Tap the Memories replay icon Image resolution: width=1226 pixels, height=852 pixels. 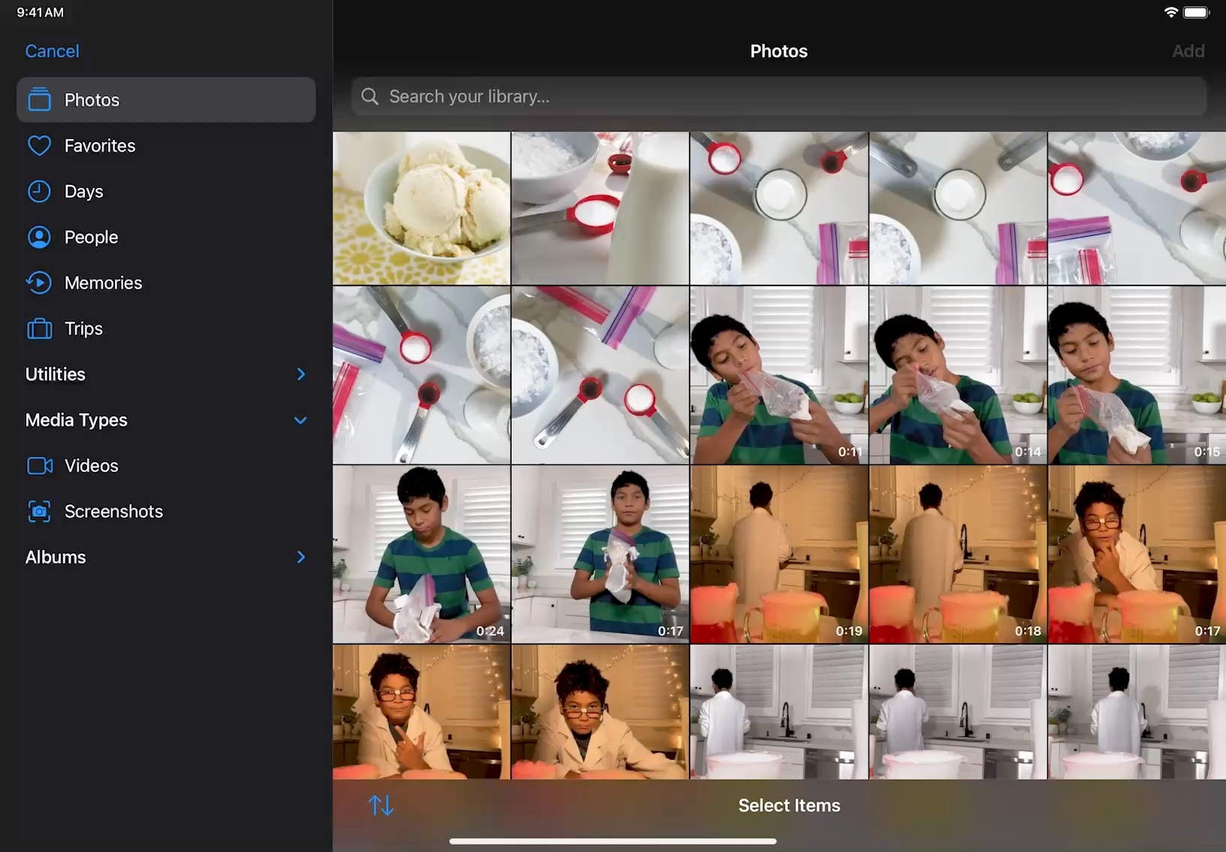pyautogui.click(x=39, y=283)
